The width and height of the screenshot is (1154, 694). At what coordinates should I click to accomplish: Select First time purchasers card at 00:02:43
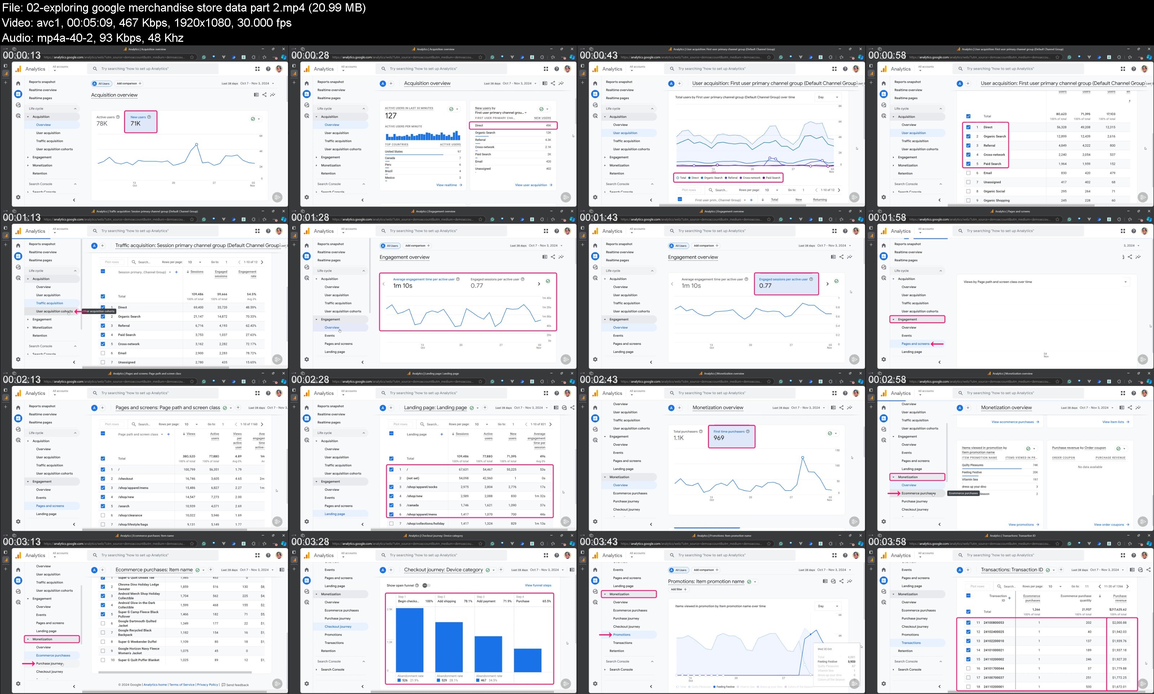(x=731, y=436)
